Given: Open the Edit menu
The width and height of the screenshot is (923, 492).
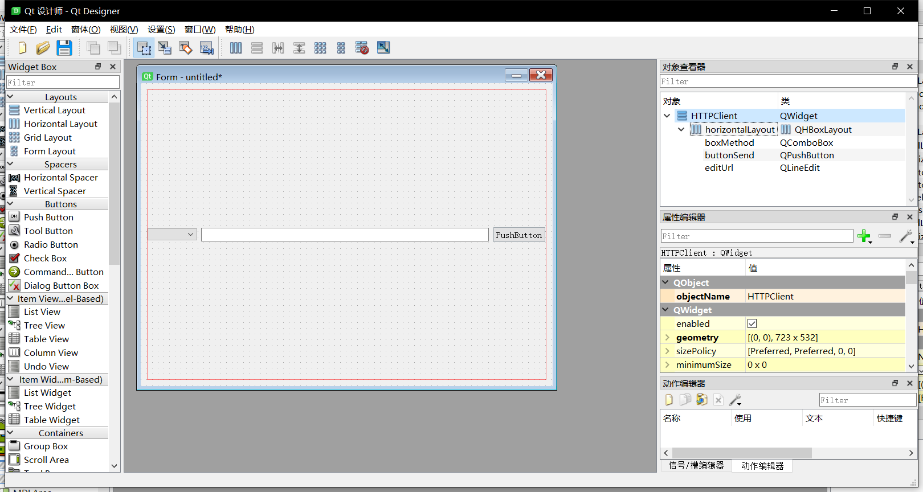Looking at the screenshot, I should tap(54, 30).
